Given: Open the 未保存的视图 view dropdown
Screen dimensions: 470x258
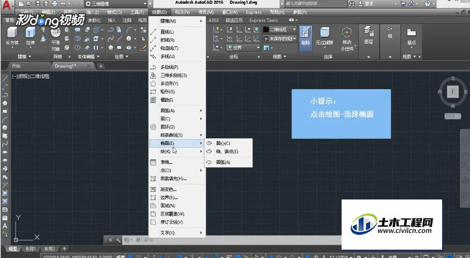Looking at the screenshot, I should (280, 38).
